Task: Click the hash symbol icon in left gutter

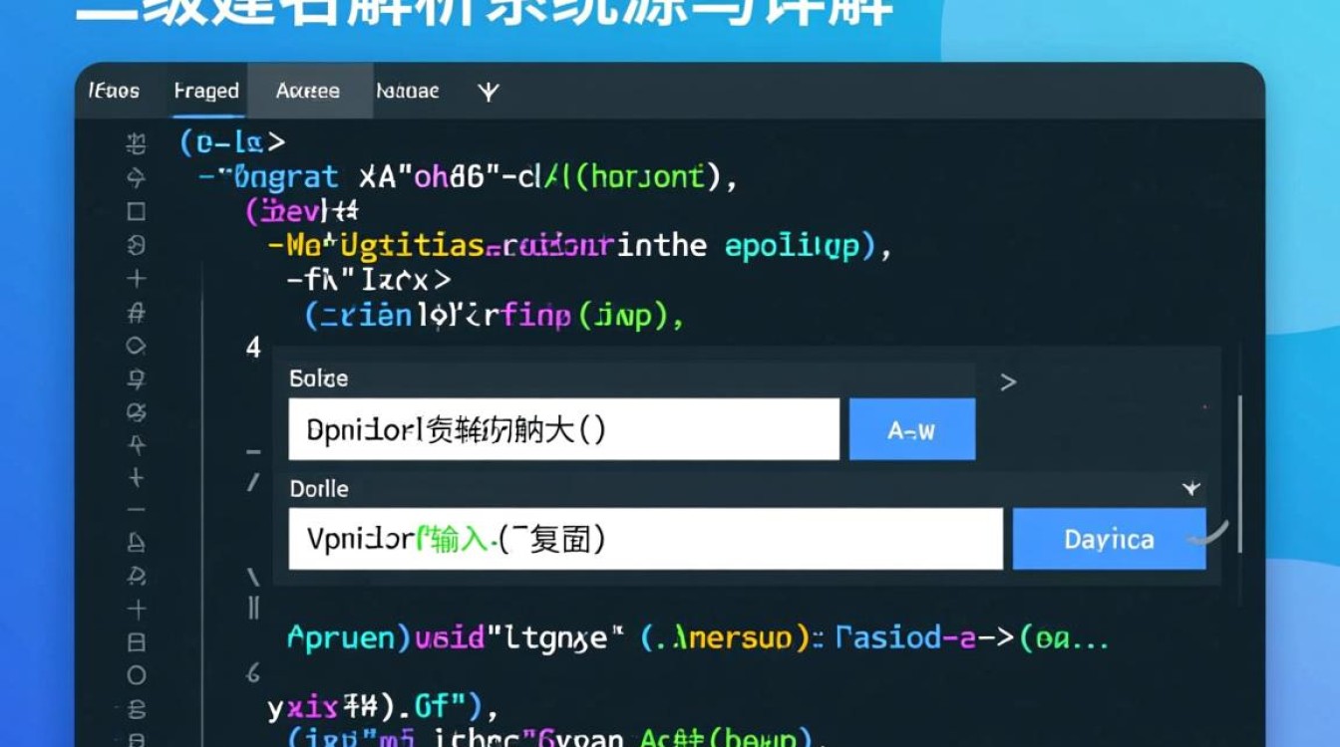Action: pyautogui.click(x=137, y=314)
